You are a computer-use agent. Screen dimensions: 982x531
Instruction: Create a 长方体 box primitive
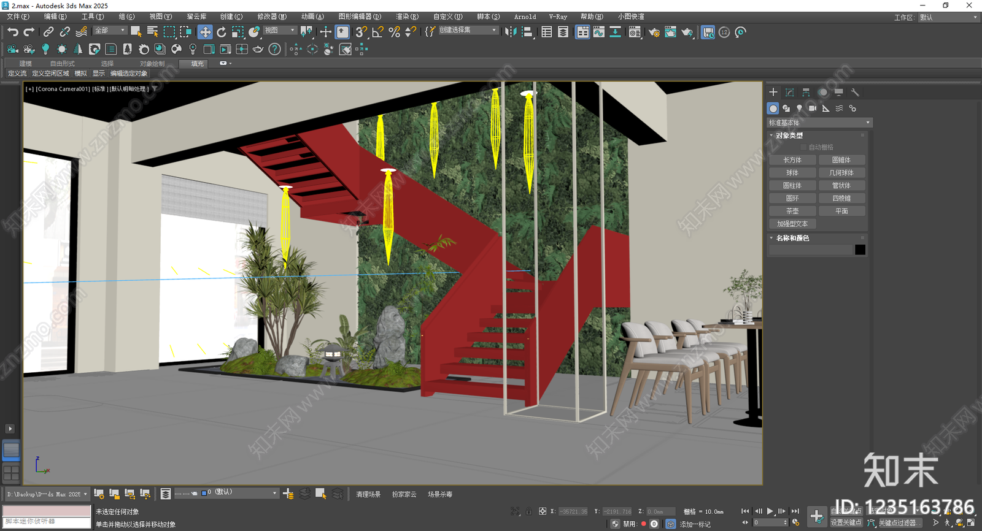(792, 160)
